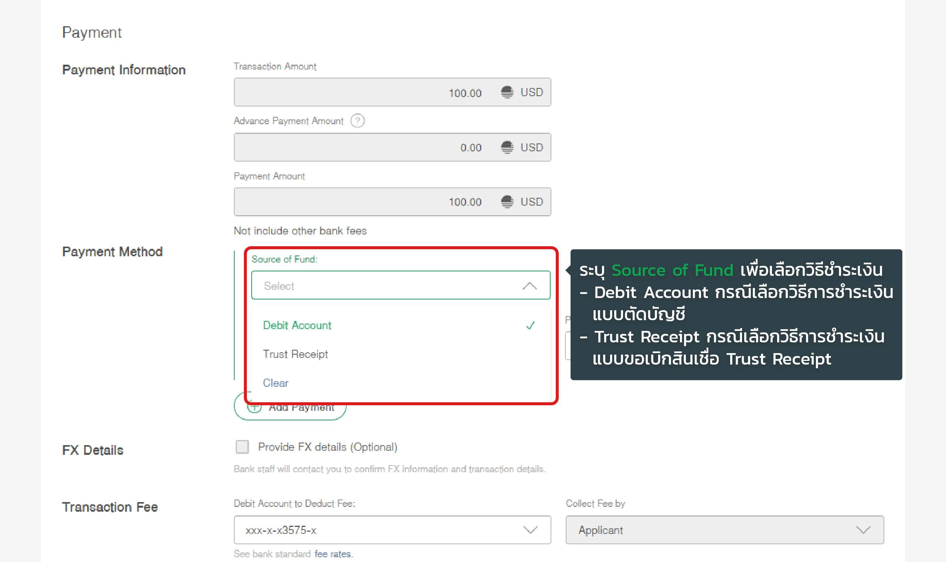This screenshot has width=946, height=562.
Task: Enable Provide FX details checkbox
Action: click(242, 447)
